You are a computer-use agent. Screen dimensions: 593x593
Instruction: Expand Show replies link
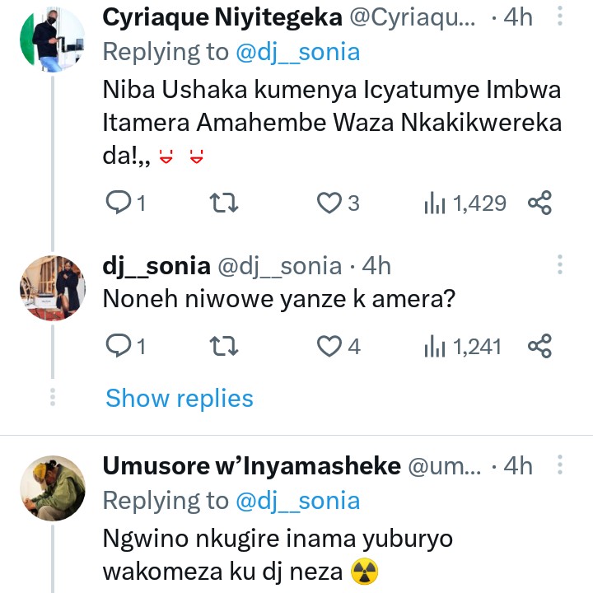(x=179, y=399)
